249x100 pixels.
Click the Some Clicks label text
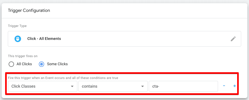point(57,64)
